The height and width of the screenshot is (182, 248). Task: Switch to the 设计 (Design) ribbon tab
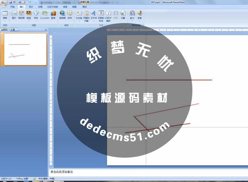tap(31, 7)
